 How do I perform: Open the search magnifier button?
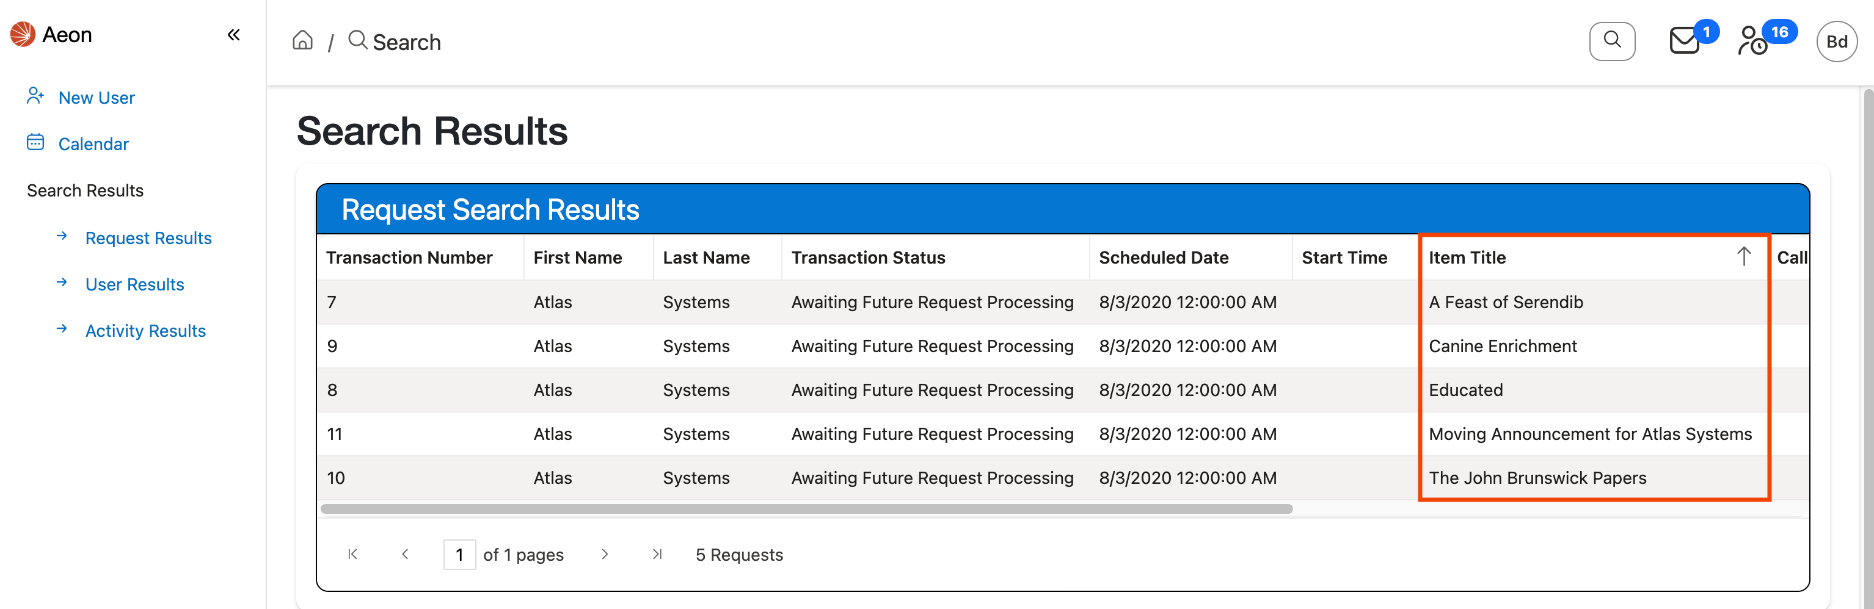1611,41
